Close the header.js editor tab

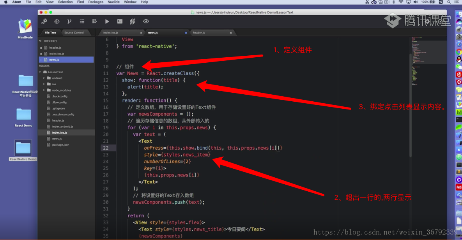[x=231, y=33]
